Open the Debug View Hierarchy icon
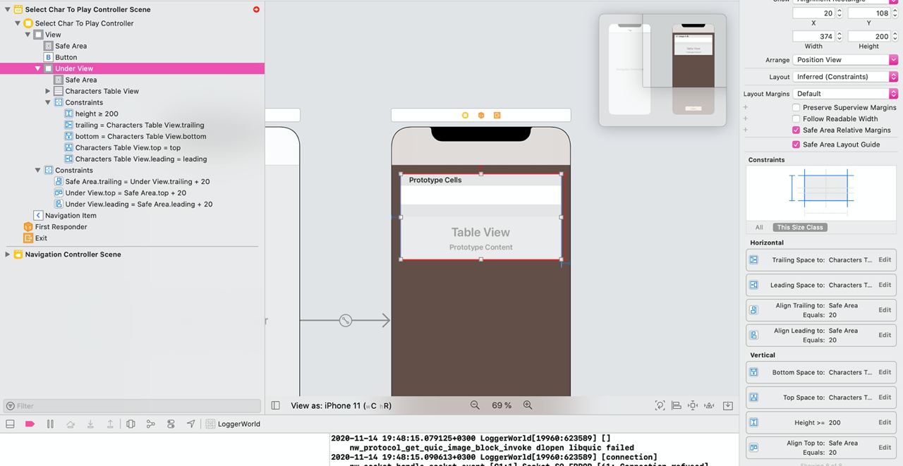The height and width of the screenshot is (466, 903). [131, 424]
